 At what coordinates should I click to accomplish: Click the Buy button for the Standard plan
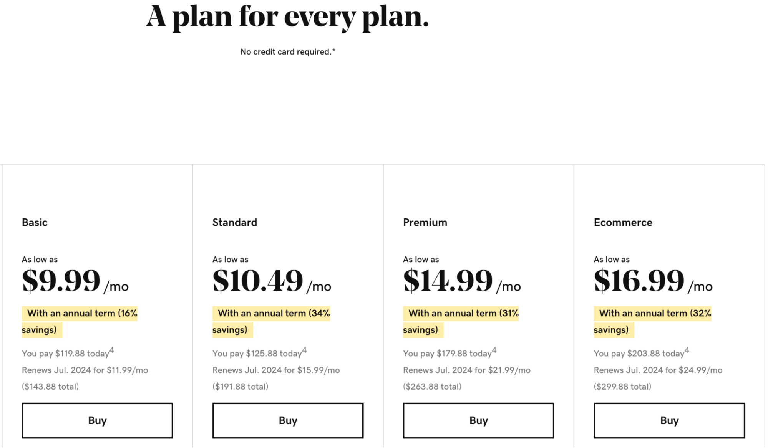[x=288, y=420]
